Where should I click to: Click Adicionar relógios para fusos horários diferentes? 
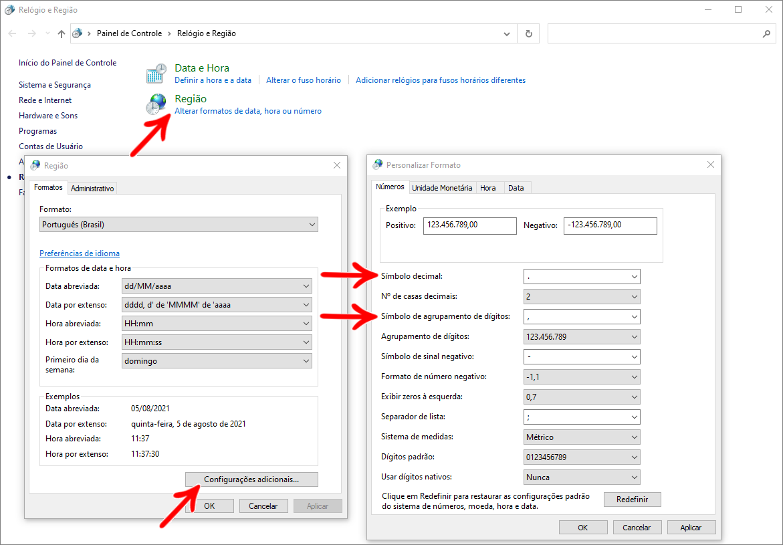tap(441, 80)
